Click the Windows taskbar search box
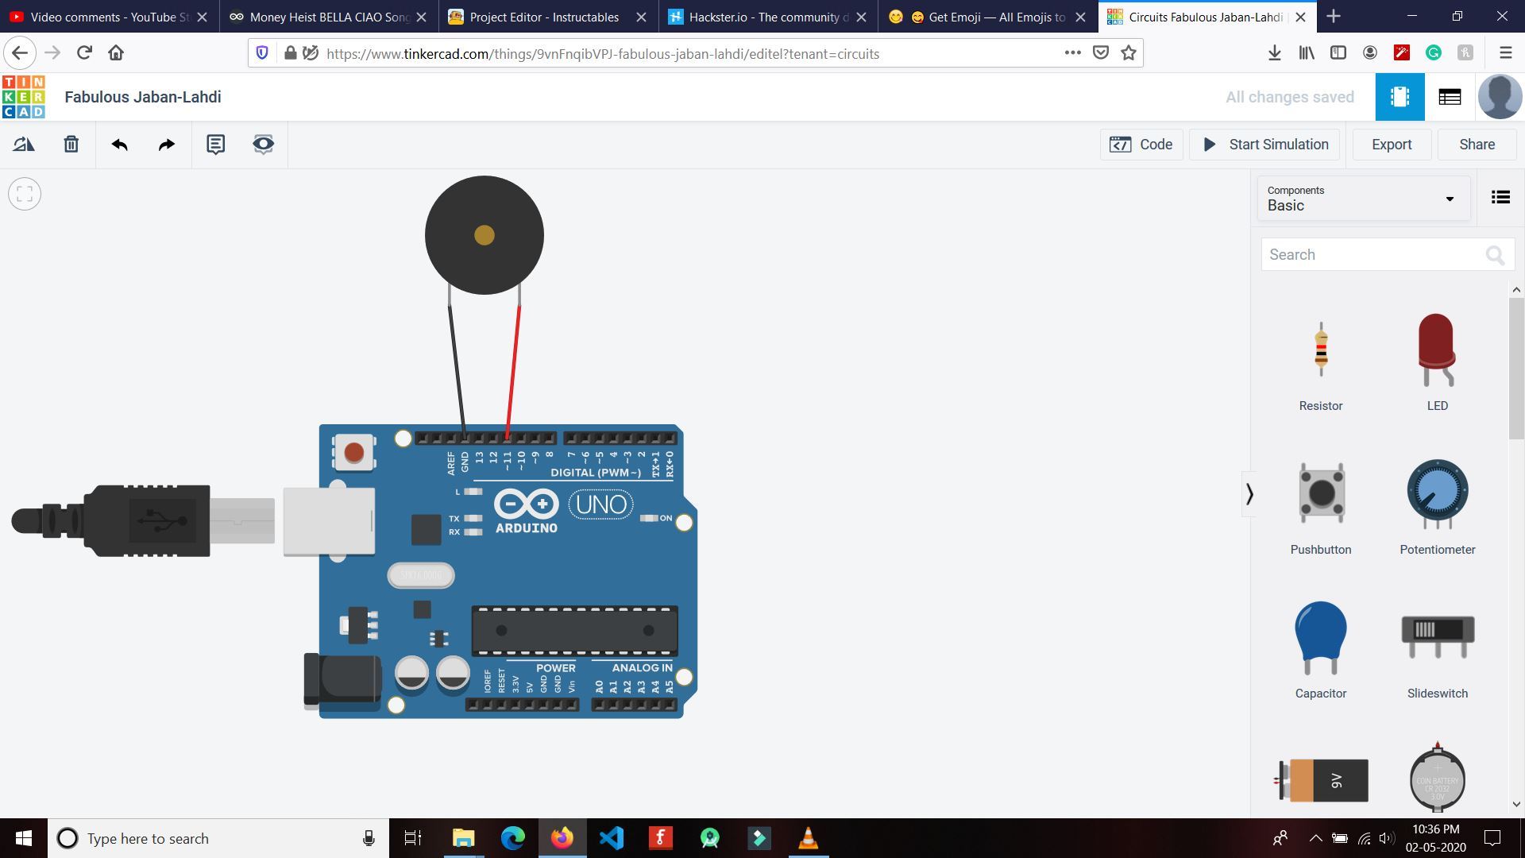The height and width of the screenshot is (858, 1525). coord(218,838)
